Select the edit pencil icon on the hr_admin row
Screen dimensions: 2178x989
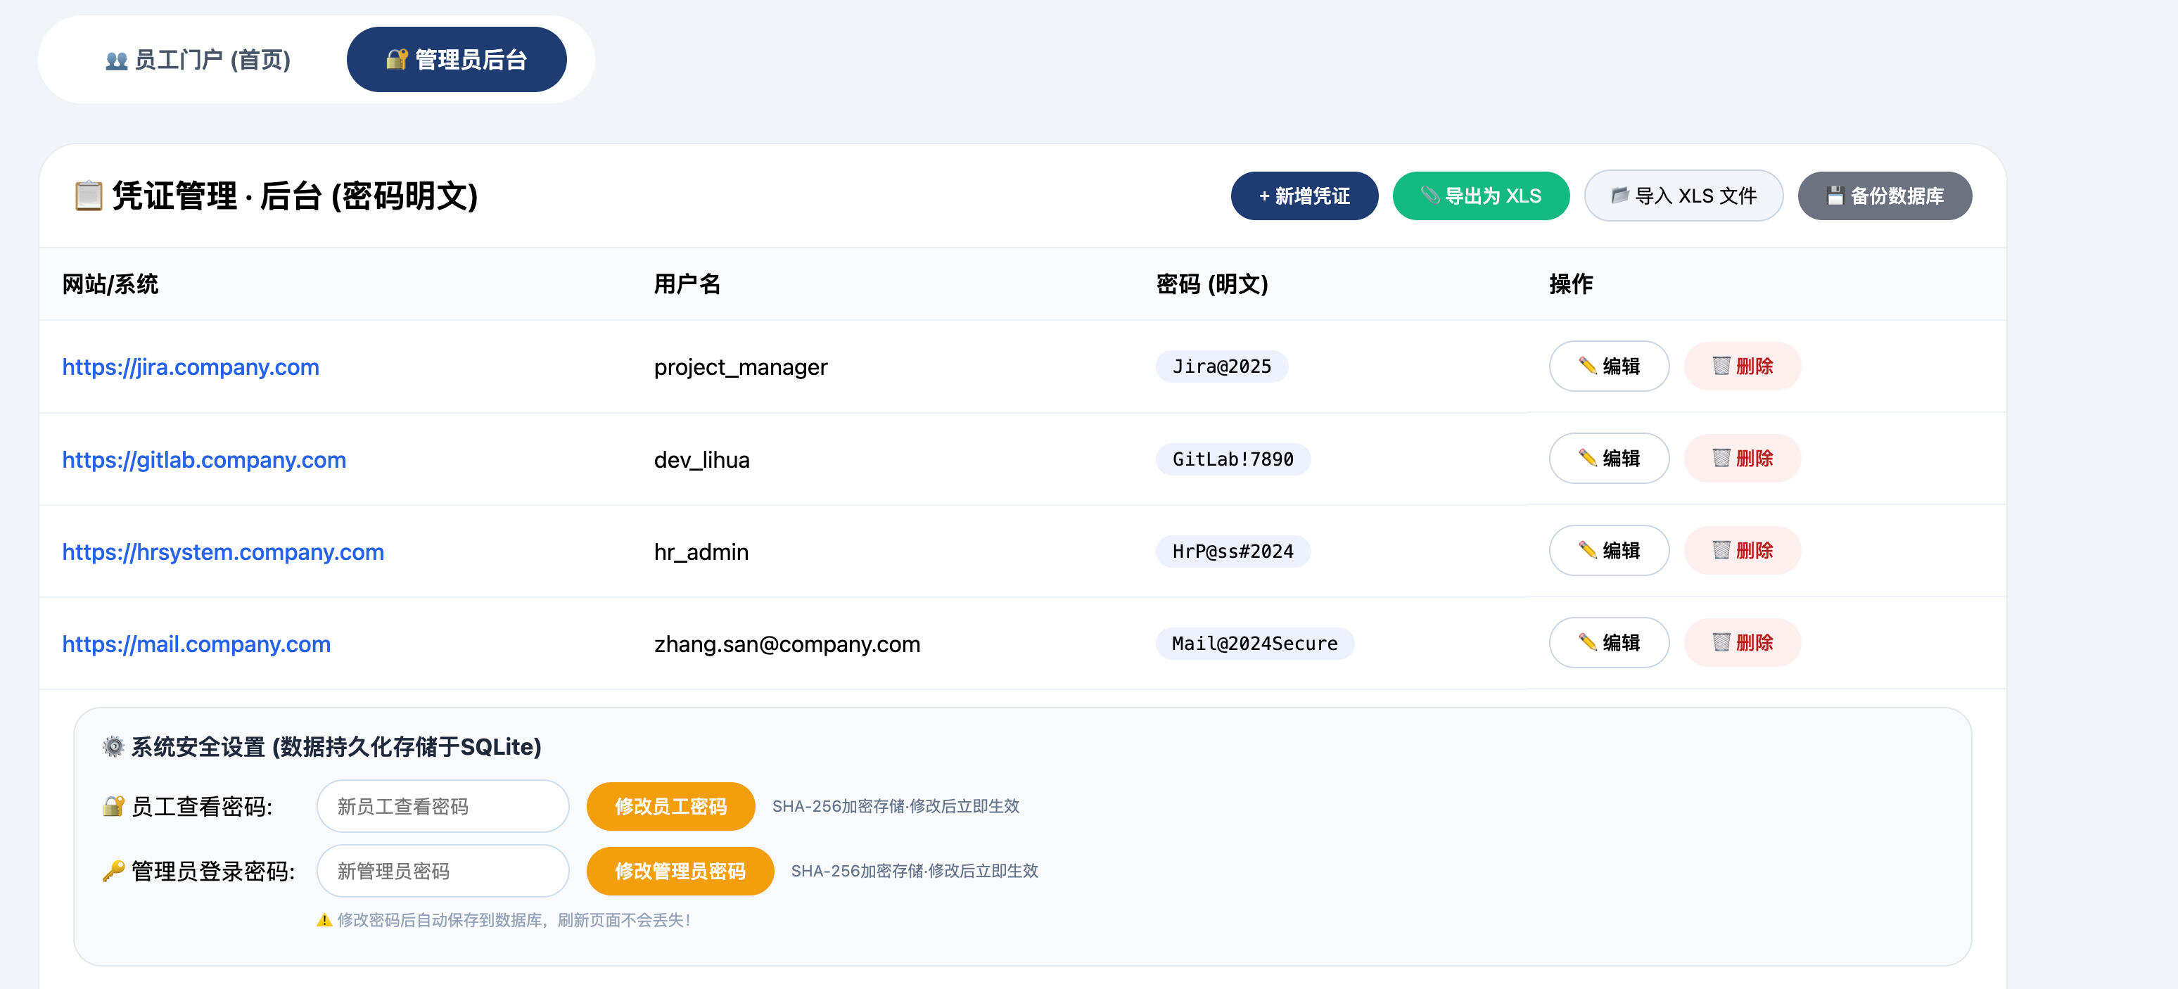(x=1585, y=550)
